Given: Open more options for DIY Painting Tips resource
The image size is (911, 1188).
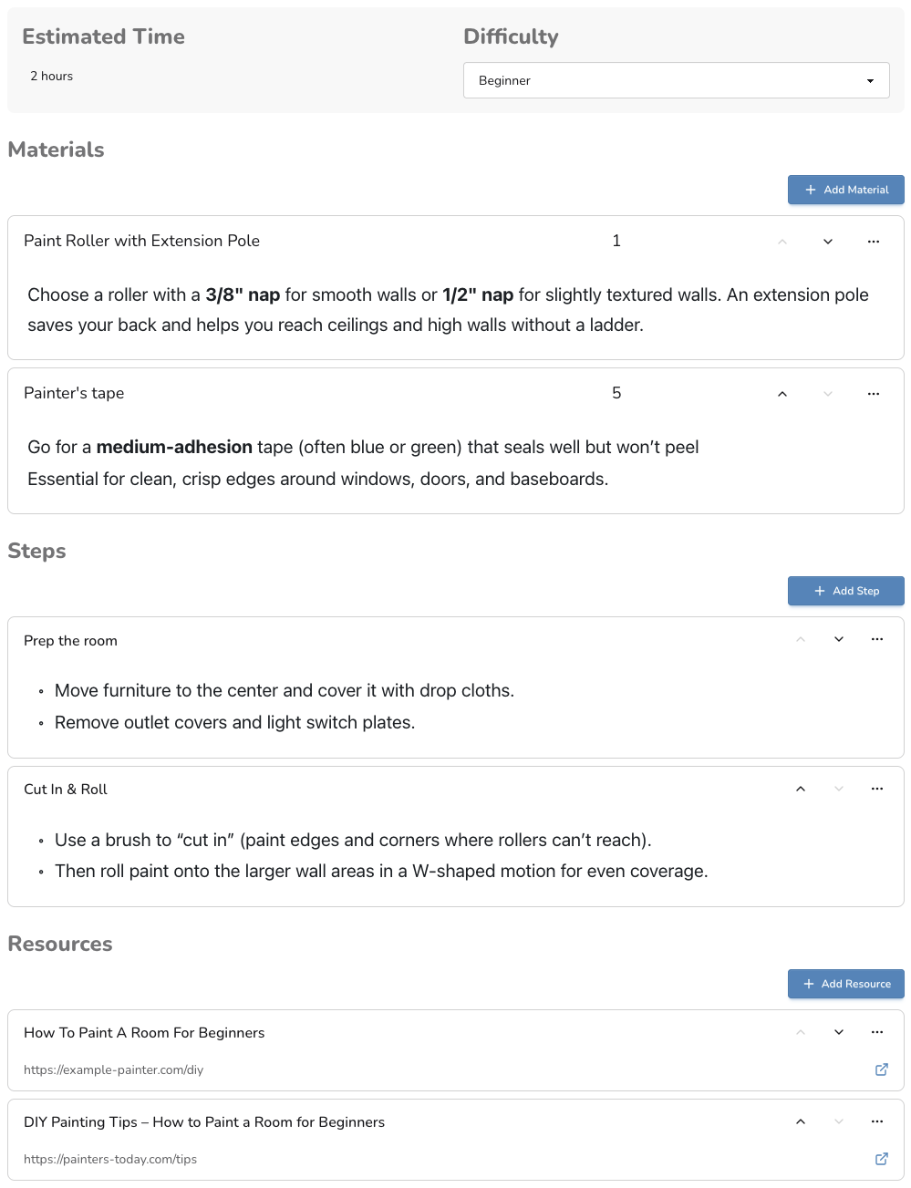Looking at the screenshot, I should pyautogui.click(x=877, y=1121).
